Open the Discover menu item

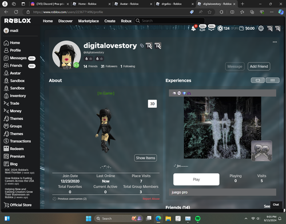(x=65, y=21)
